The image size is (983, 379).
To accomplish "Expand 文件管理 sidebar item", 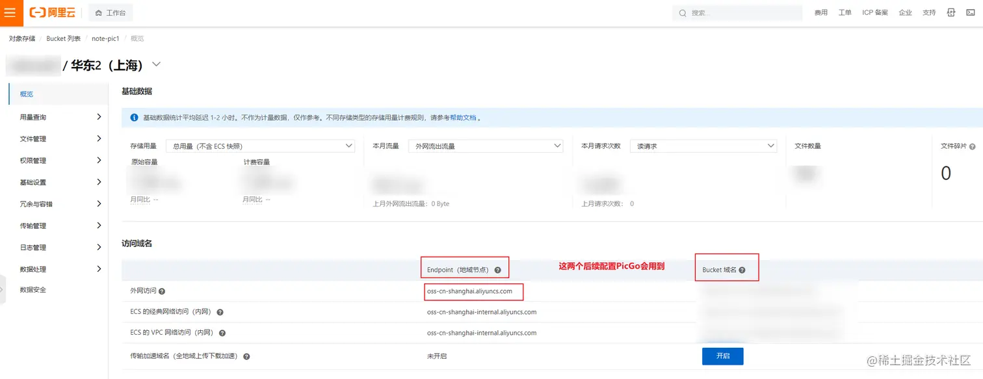I will click(58, 138).
